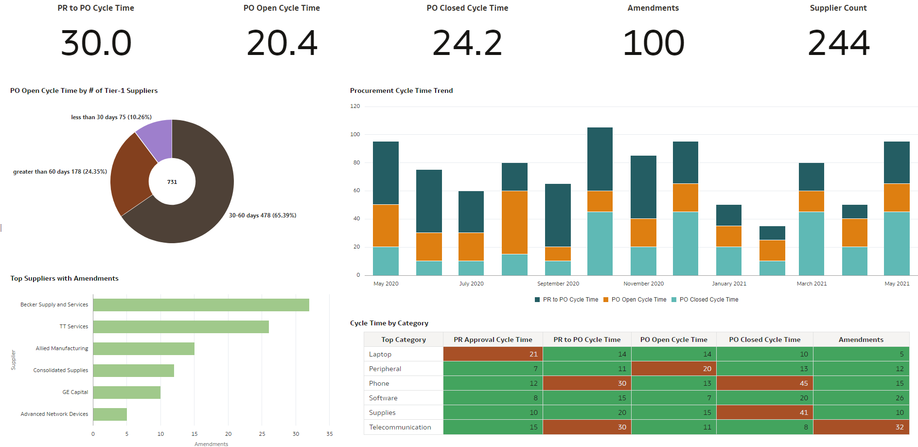Image resolution: width=918 pixels, height=447 pixels.
Task: Click the '30-60 days 478 (65.39%)' label
Action: (263, 215)
